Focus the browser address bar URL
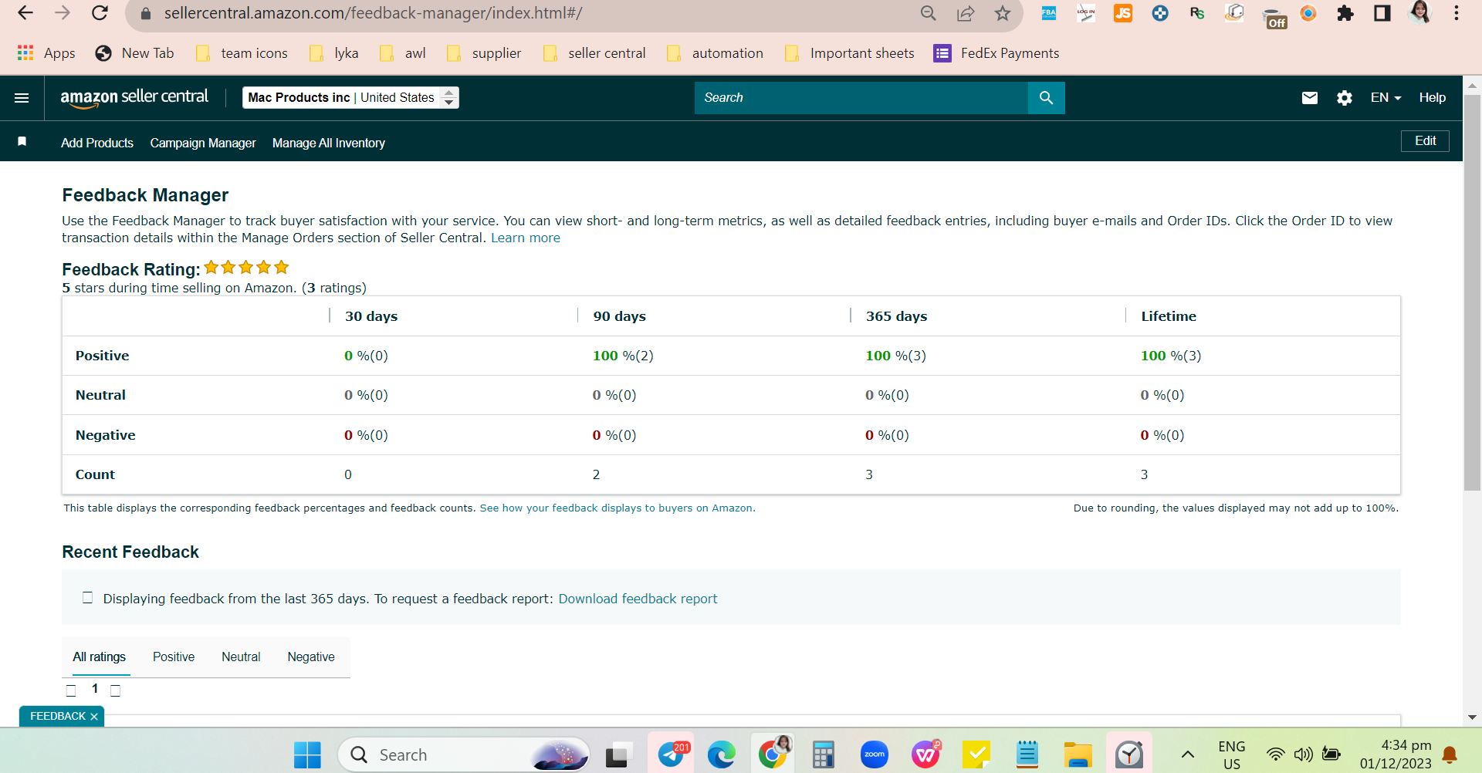 click(x=373, y=13)
